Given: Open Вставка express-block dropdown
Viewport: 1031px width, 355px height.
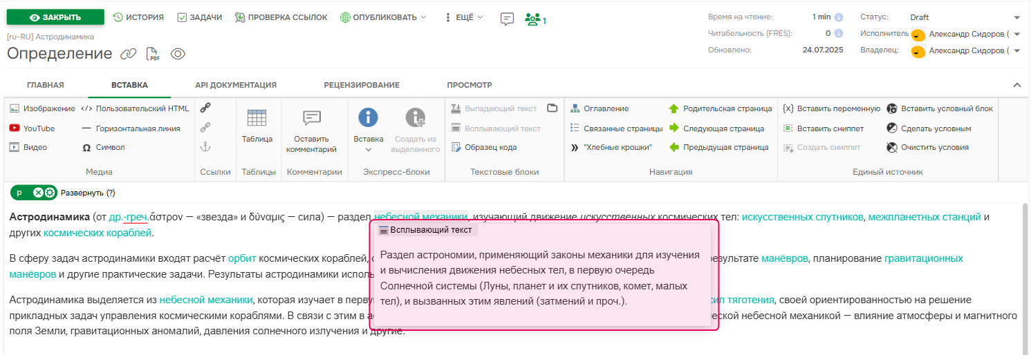Looking at the screenshot, I should coord(368,131).
